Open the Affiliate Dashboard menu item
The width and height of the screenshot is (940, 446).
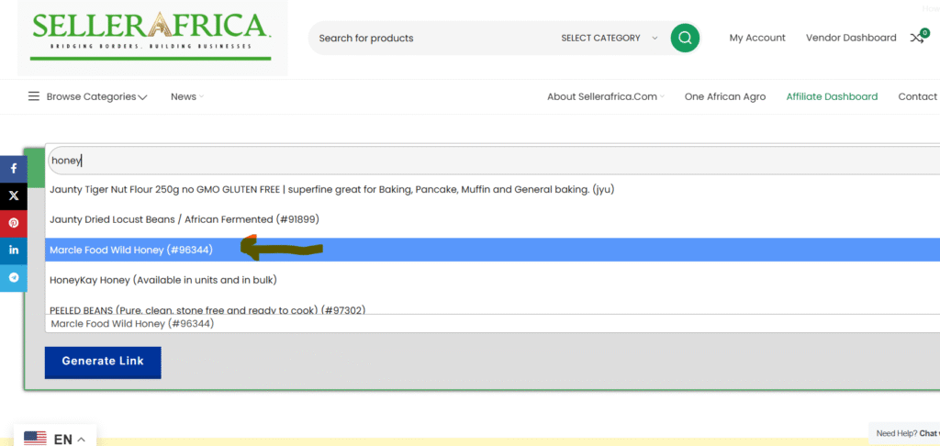832,96
